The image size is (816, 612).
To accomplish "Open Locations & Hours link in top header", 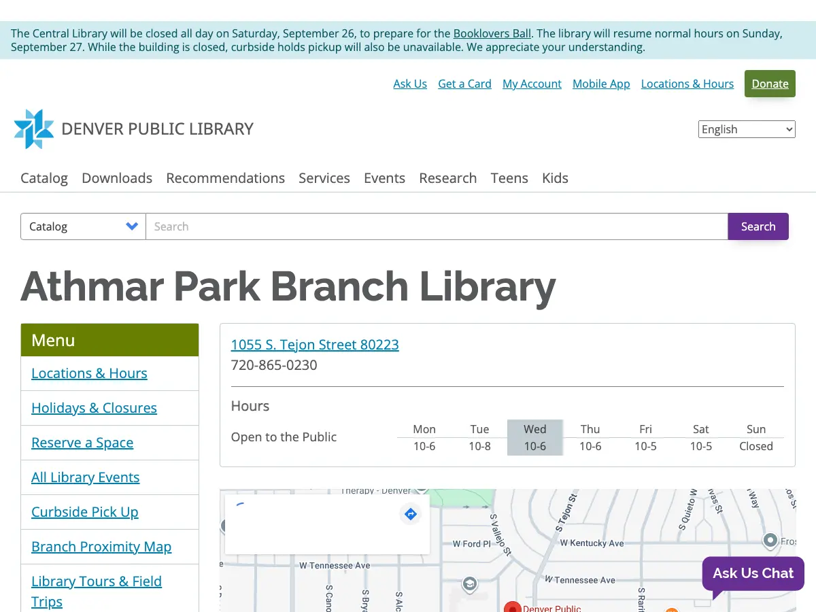I will point(687,84).
